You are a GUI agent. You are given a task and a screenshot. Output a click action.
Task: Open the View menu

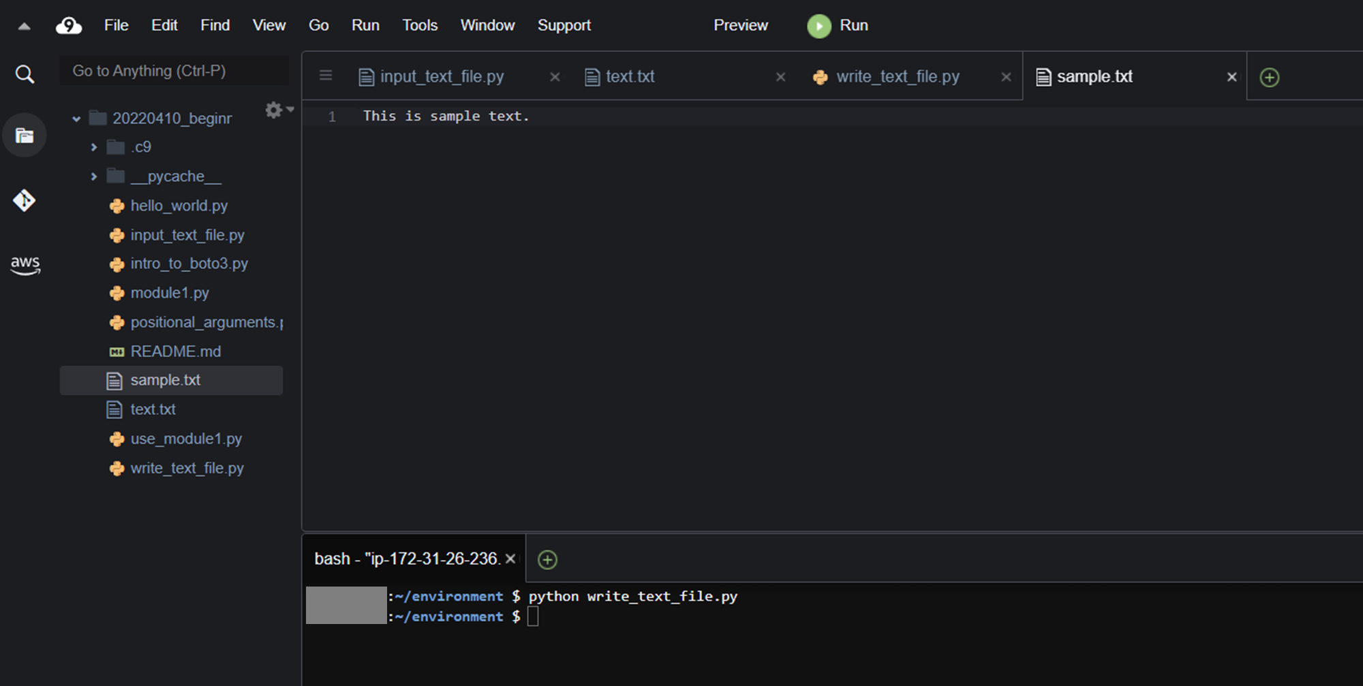tap(269, 25)
